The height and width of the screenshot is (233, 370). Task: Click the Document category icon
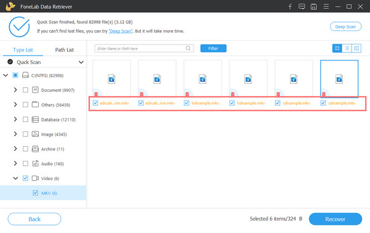[35, 90]
